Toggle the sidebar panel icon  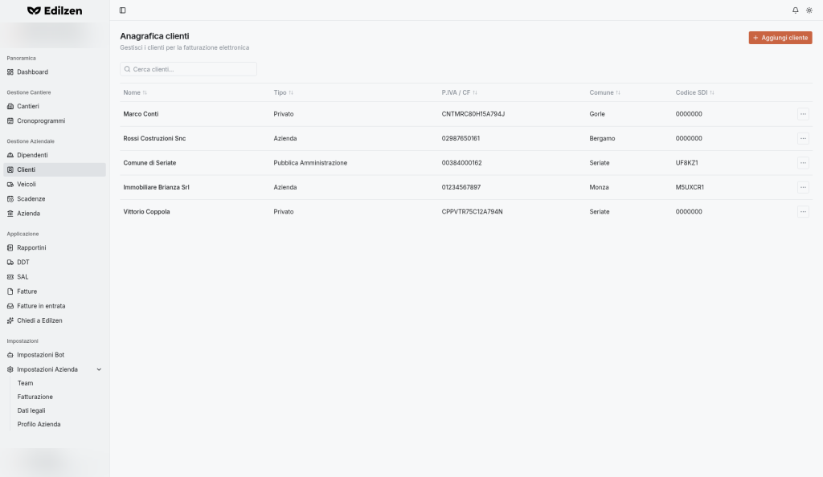[122, 10]
